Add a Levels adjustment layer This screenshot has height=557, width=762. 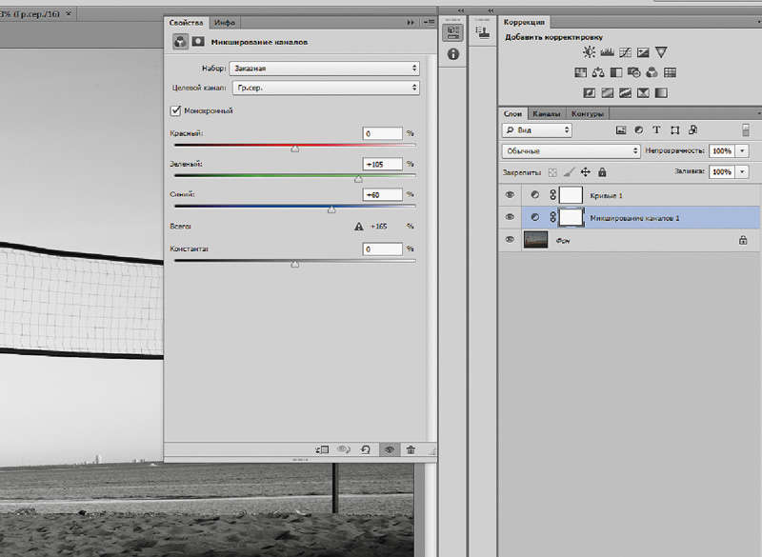click(x=608, y=52)
